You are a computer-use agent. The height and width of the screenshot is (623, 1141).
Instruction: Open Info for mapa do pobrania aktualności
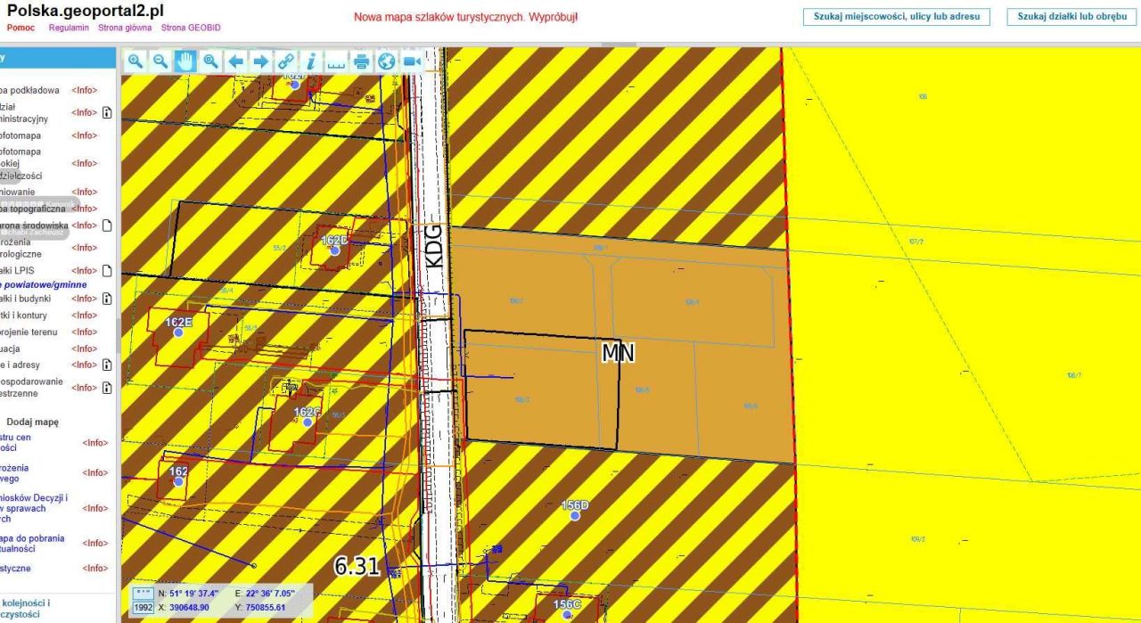coord(94,542)
